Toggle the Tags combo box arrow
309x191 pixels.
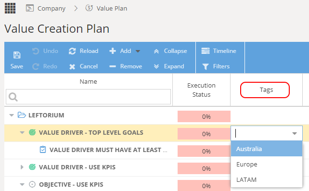295,133
